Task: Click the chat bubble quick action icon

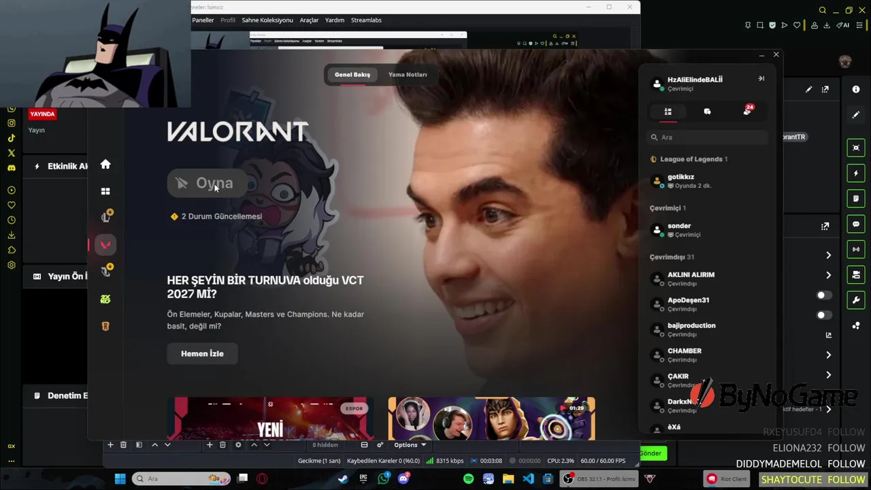Action: (856, 224)
